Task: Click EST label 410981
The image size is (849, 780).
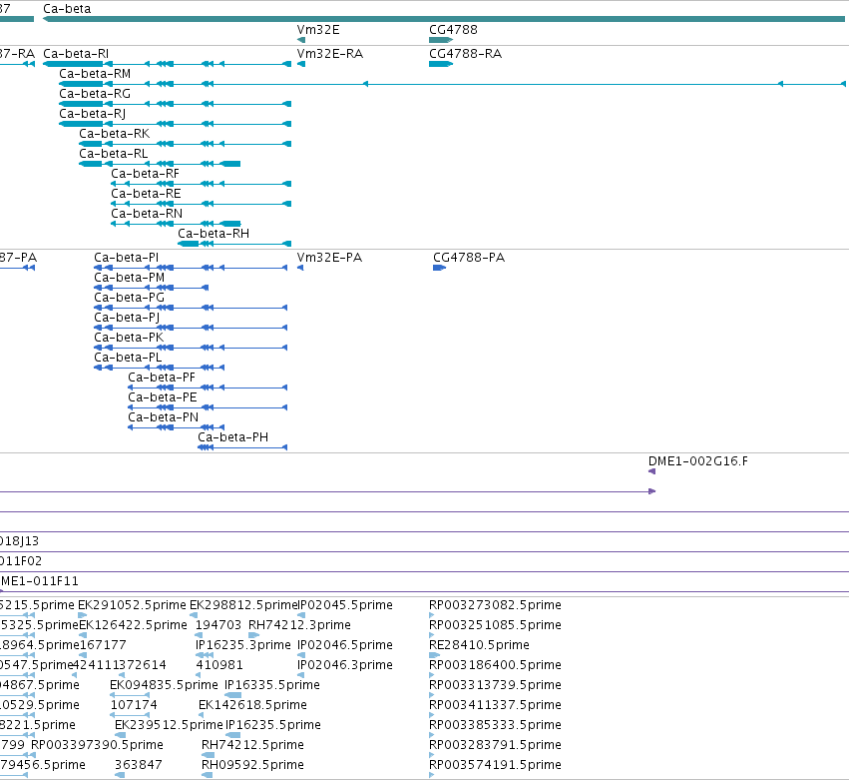Action: coord(219,665)
